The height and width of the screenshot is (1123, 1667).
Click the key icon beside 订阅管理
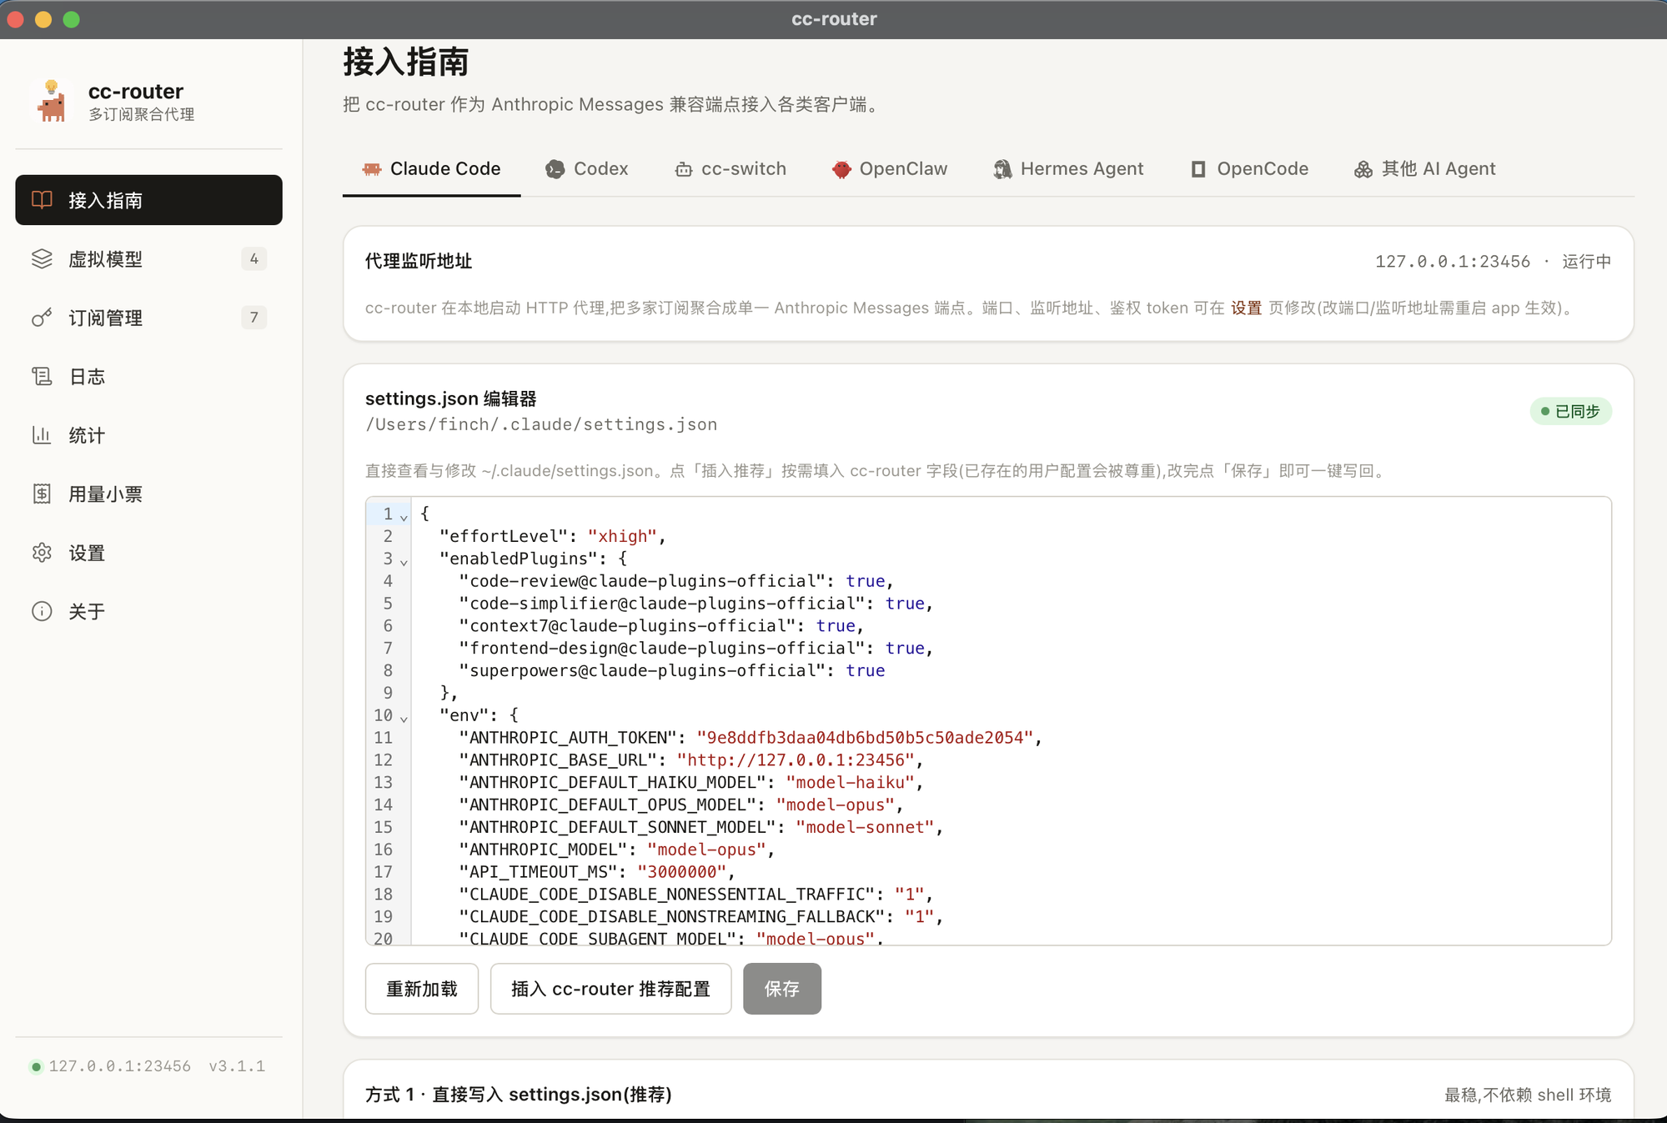[42, 318]
